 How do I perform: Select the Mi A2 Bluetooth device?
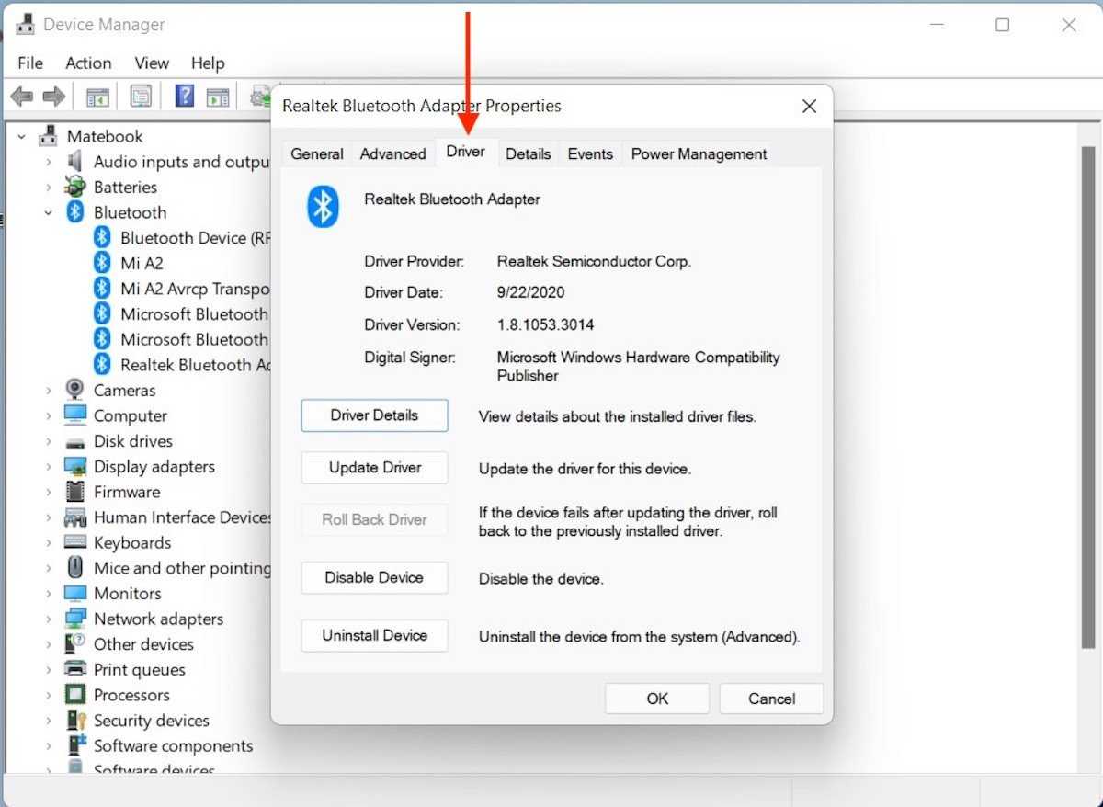point(142,263)
